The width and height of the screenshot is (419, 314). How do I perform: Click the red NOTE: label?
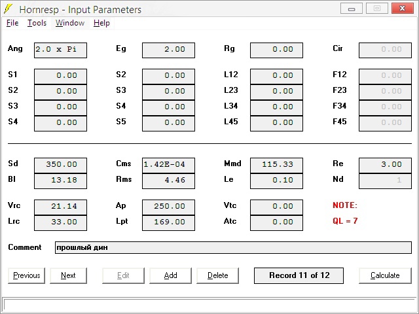[345, 205]
